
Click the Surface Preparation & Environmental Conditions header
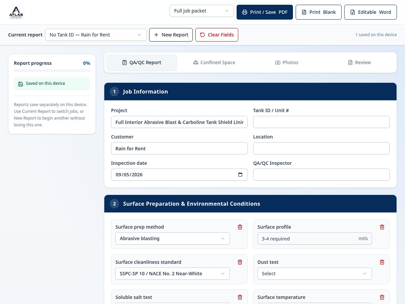pyautogui.click(x=250, y=204)
